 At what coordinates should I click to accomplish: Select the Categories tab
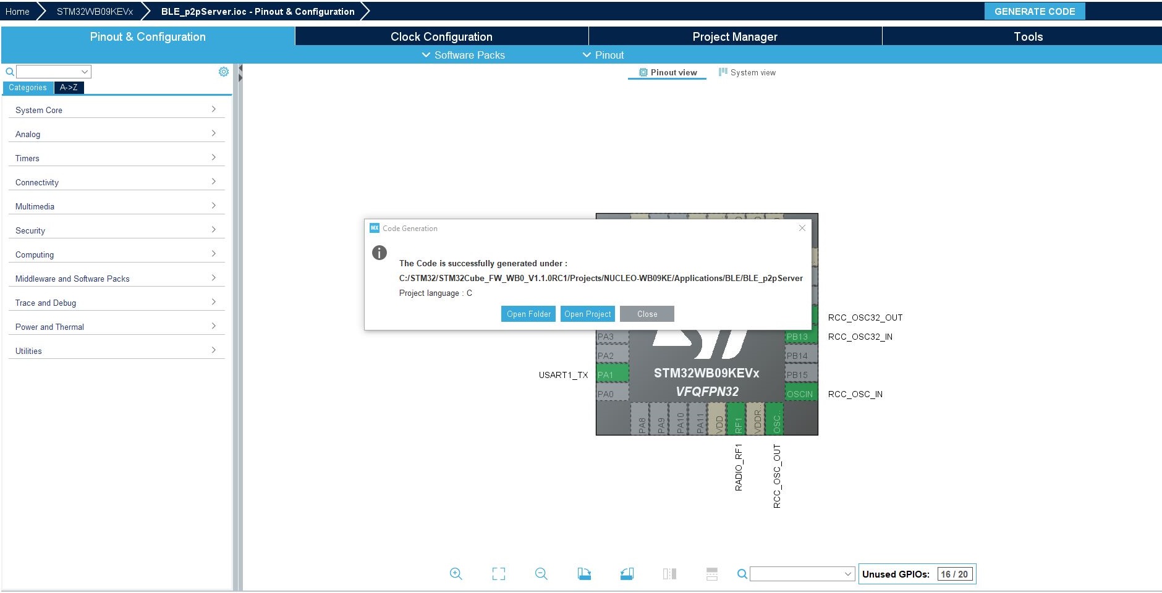click(28, 88)
